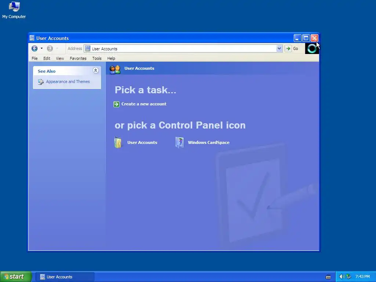The height and width of the screenshot is (282, 376).
Task: Open Windows CardSpace link
Action: point(209,142)
